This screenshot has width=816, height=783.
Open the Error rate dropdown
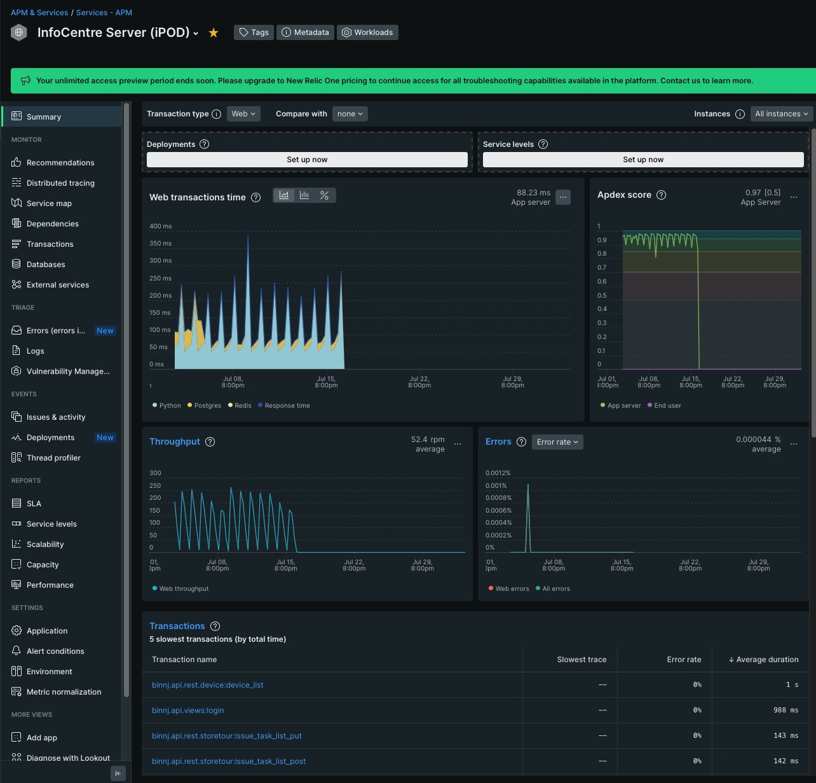(x=557, y=442)
